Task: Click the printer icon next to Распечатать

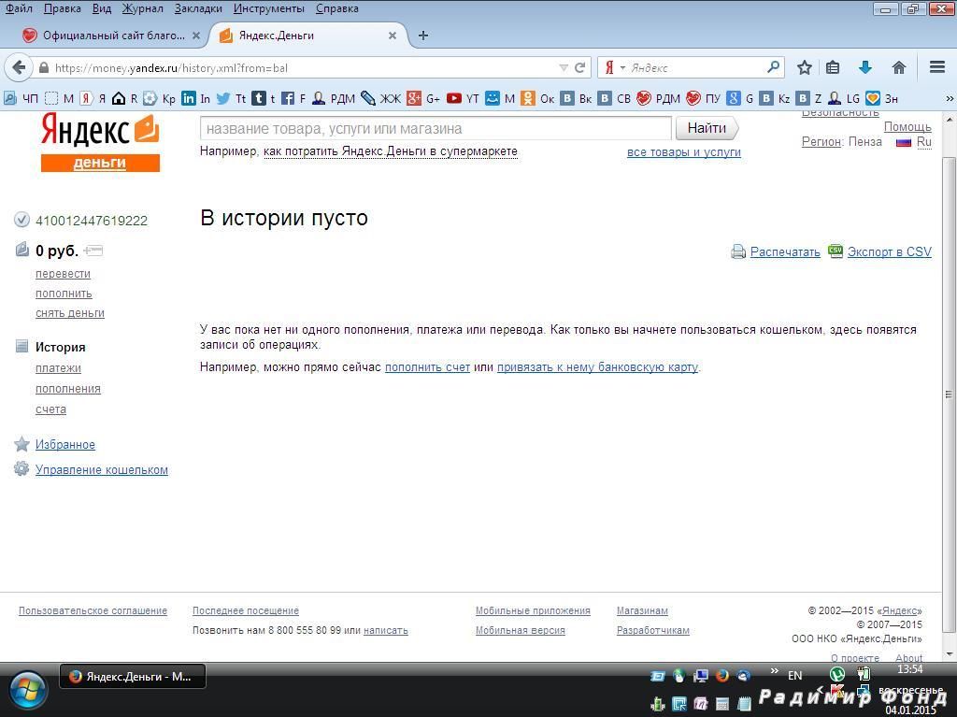Action: (738, 251)
